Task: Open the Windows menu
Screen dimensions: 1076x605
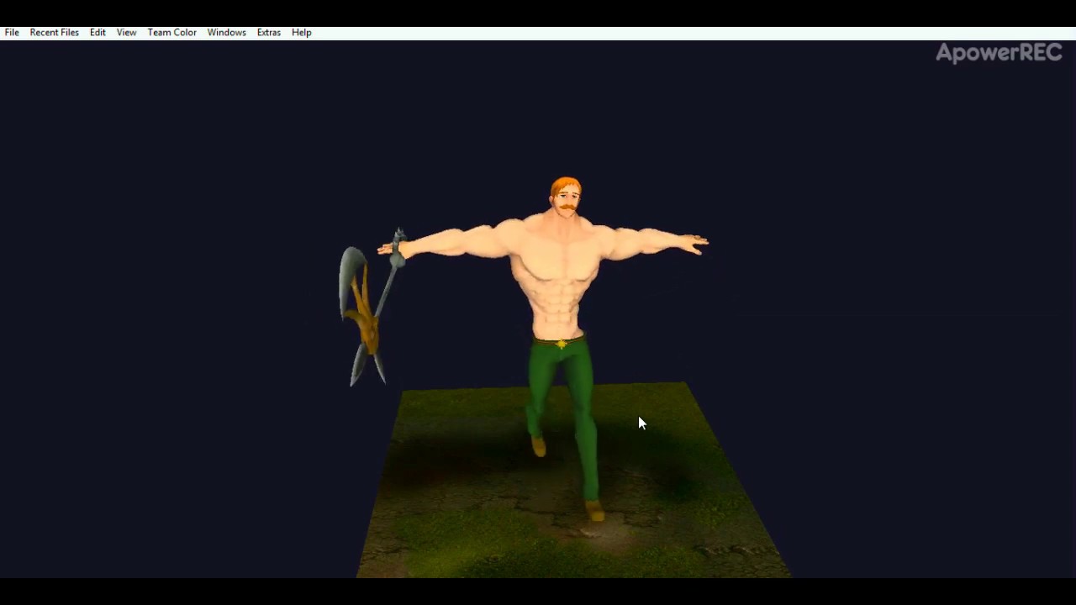Action: click(226, 32)
